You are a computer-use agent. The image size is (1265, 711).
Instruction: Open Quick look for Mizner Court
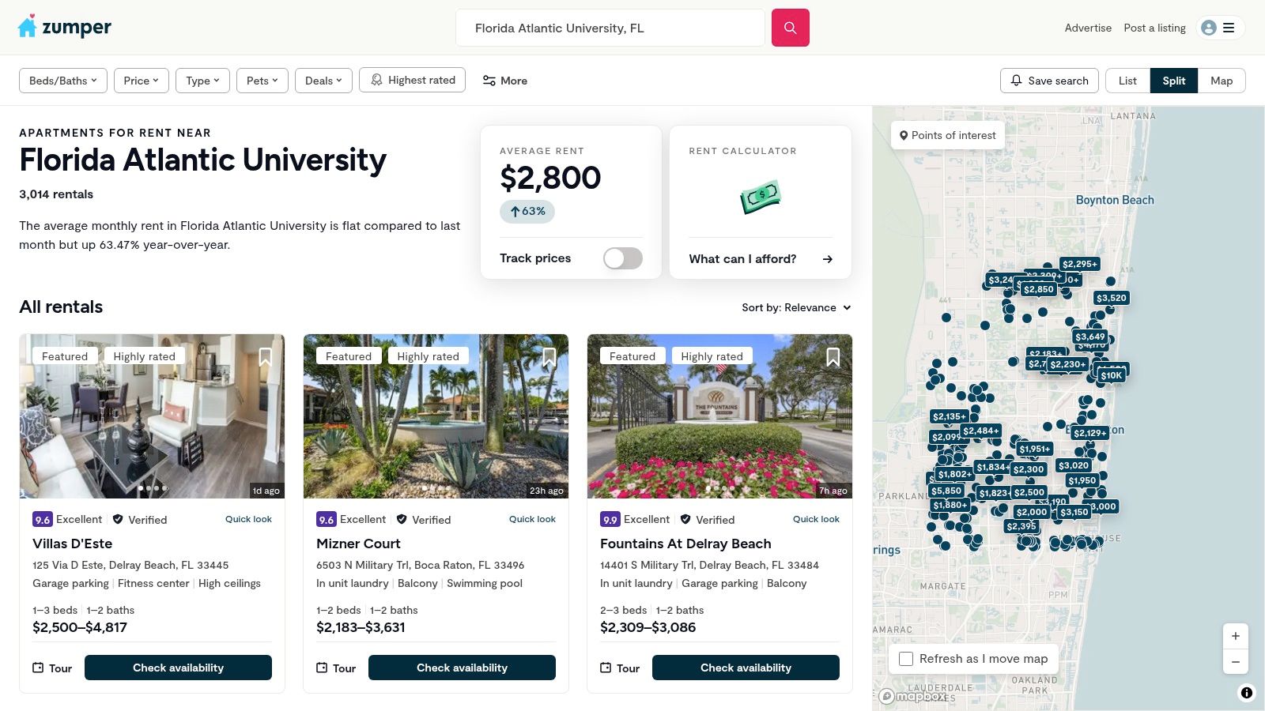tap(532, 519)
